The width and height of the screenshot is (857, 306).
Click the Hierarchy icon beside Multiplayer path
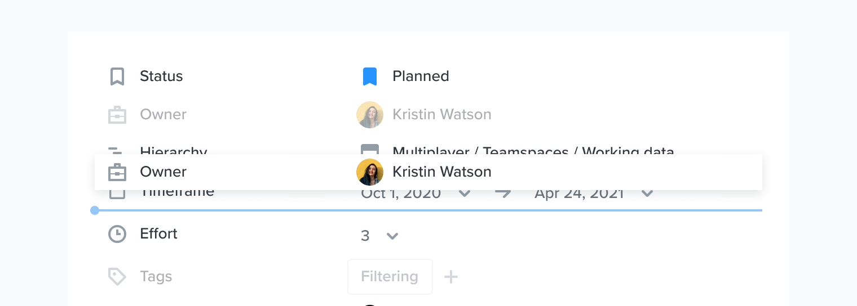[370, 150]
